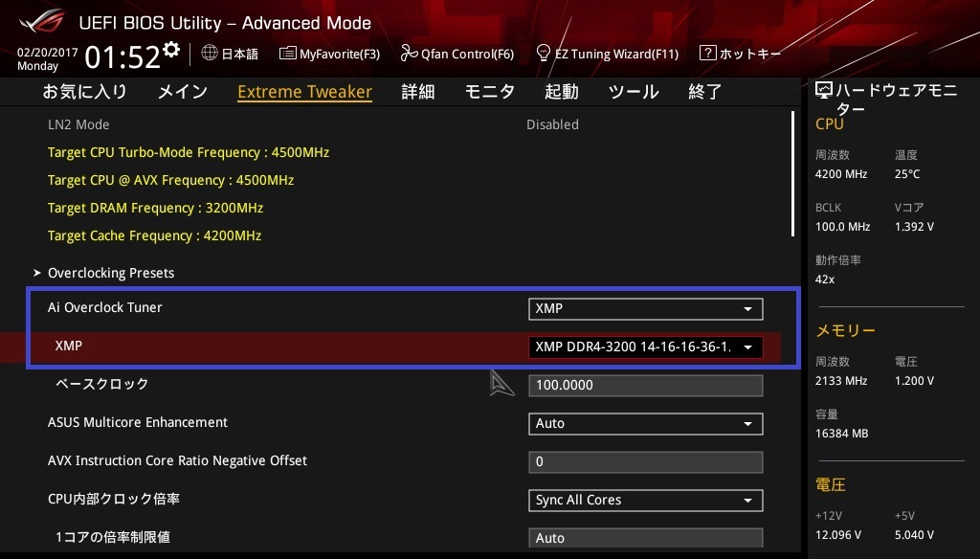Screen dimensions: 980x559
Task: Click the 電圧 heading
Action: tap(831, 484)
